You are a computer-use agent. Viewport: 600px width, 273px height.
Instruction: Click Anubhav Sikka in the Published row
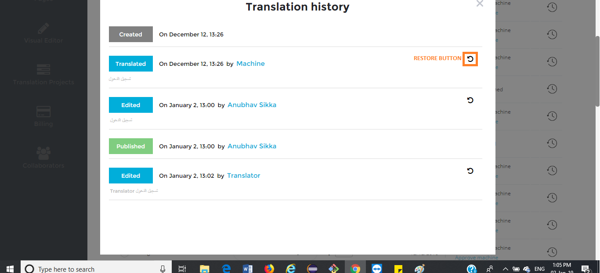252,146
